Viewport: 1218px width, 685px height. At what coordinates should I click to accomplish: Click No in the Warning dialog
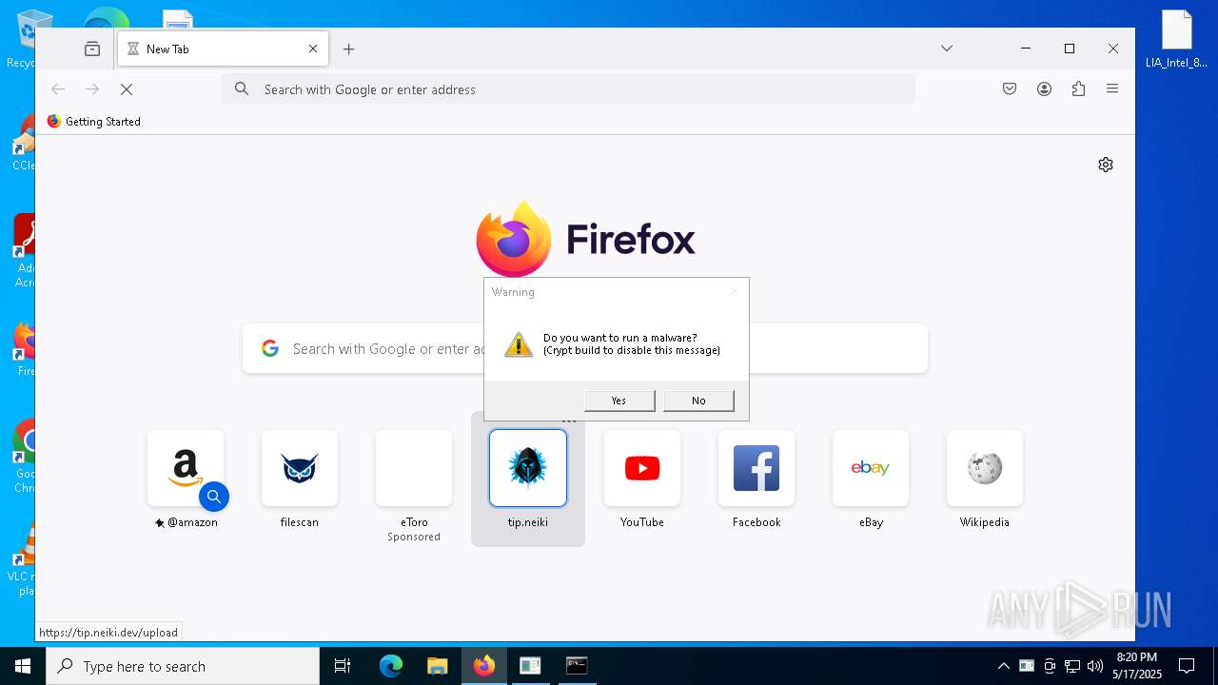point(698,401)
